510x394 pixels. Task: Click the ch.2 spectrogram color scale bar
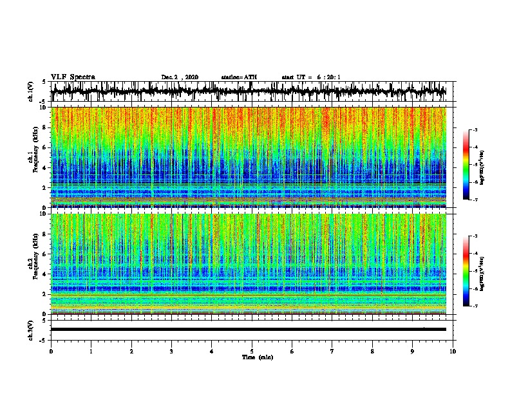pos(466,271)
